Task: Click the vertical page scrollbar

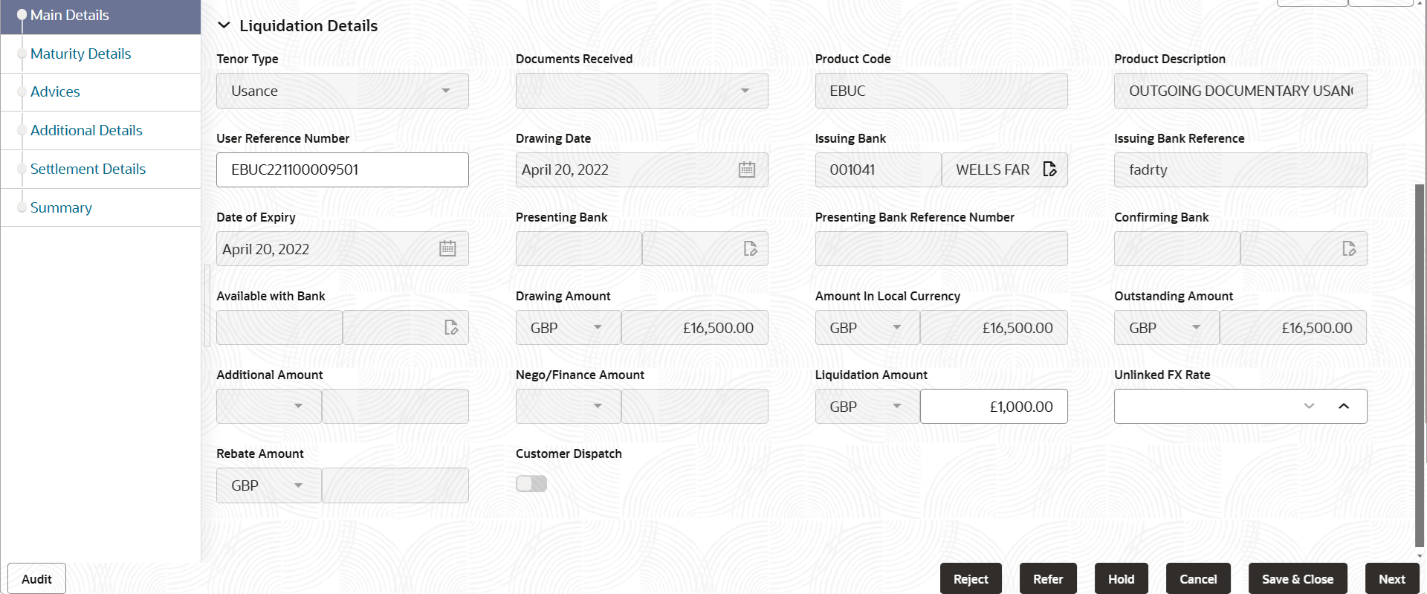Action: point(1420,364)
